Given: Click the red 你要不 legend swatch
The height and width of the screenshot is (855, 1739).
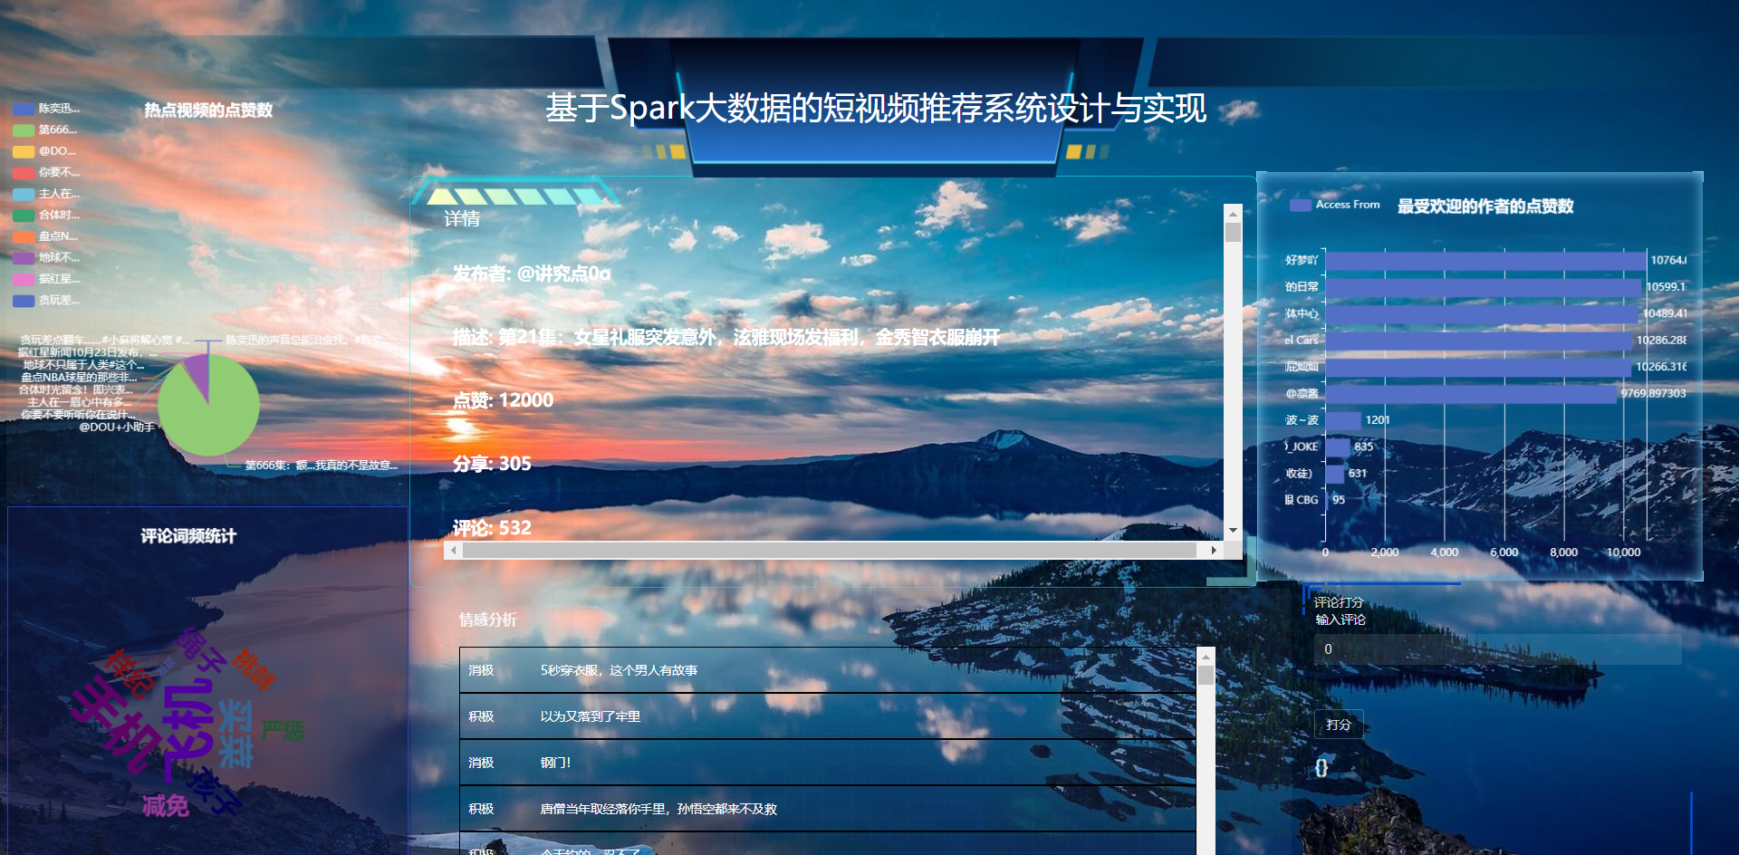Looking at the screenshot, I should (24, 172).
